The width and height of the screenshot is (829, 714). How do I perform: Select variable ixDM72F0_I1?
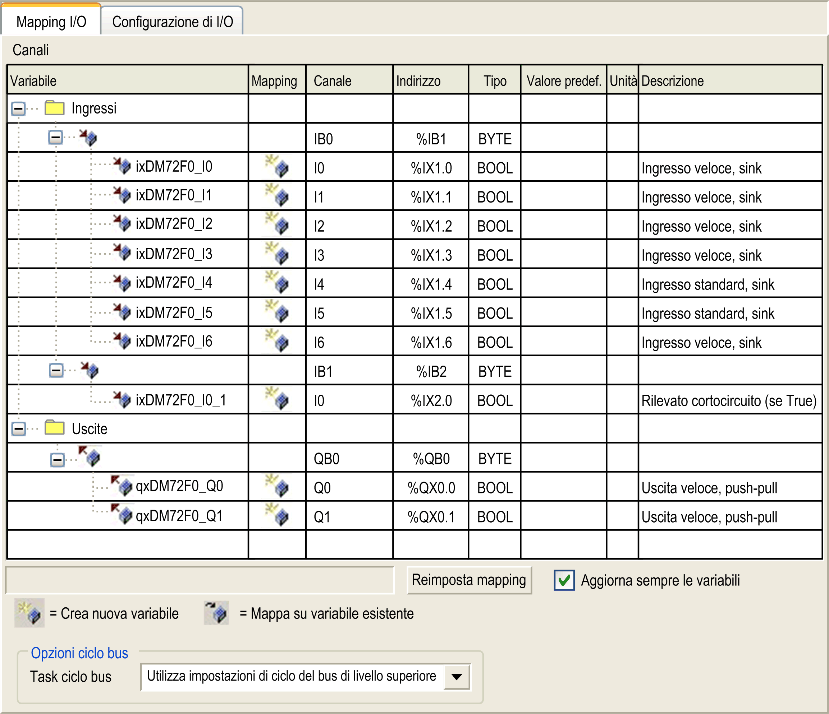coord(174,195)
